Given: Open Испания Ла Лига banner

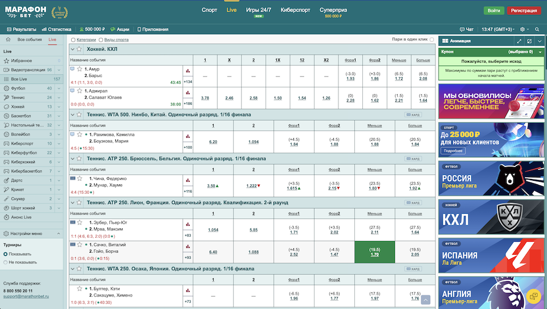Looking at the screenshot, I should tap(491, 255).
